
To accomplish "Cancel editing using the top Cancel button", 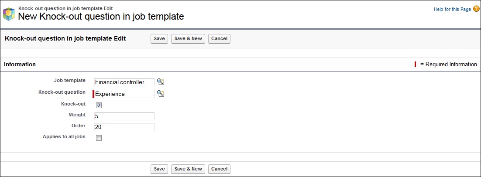I will (219, 39).
